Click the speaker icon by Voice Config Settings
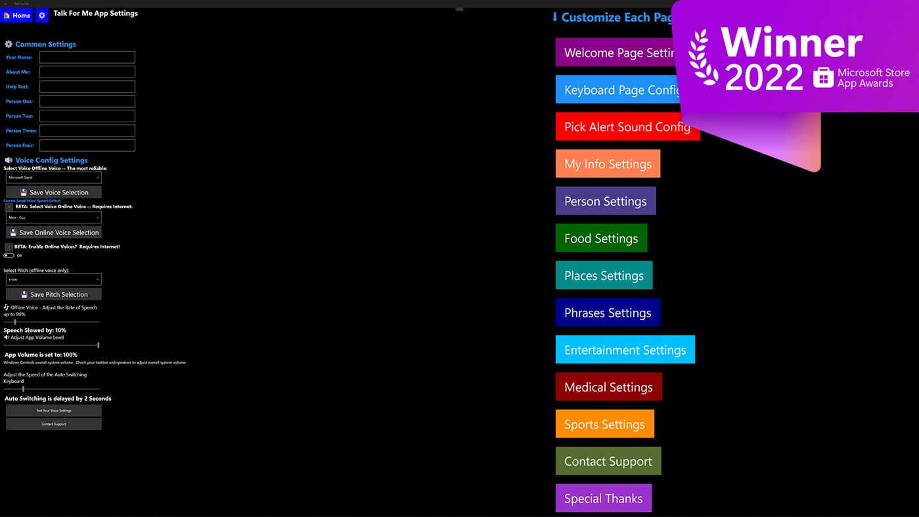This screenshot has width=919, height=517. [x=8, y=160]
